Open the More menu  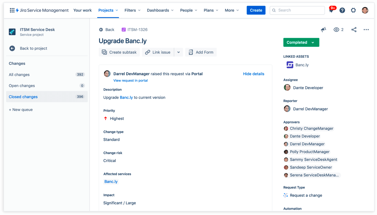(232, 10)
